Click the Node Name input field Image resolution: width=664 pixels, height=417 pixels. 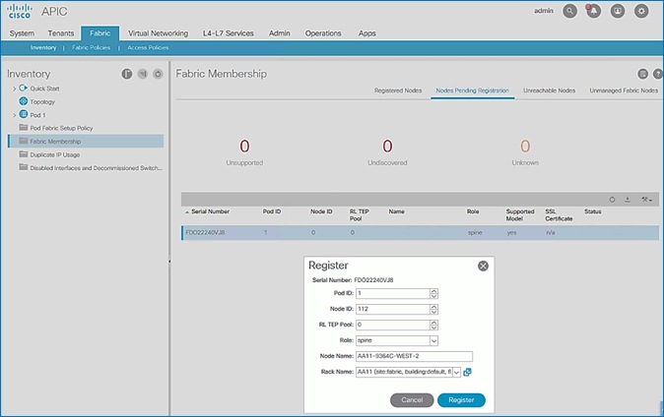coord(414,356)
